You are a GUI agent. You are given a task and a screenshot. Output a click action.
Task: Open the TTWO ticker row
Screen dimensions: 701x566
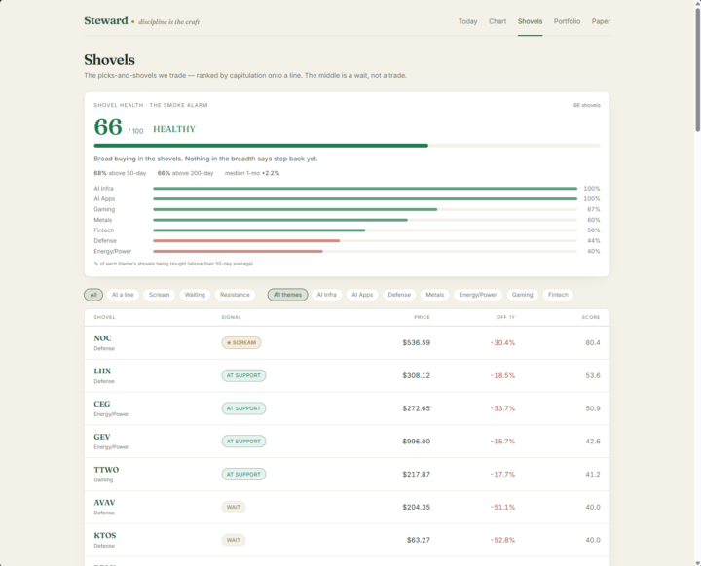coord(347,474)
